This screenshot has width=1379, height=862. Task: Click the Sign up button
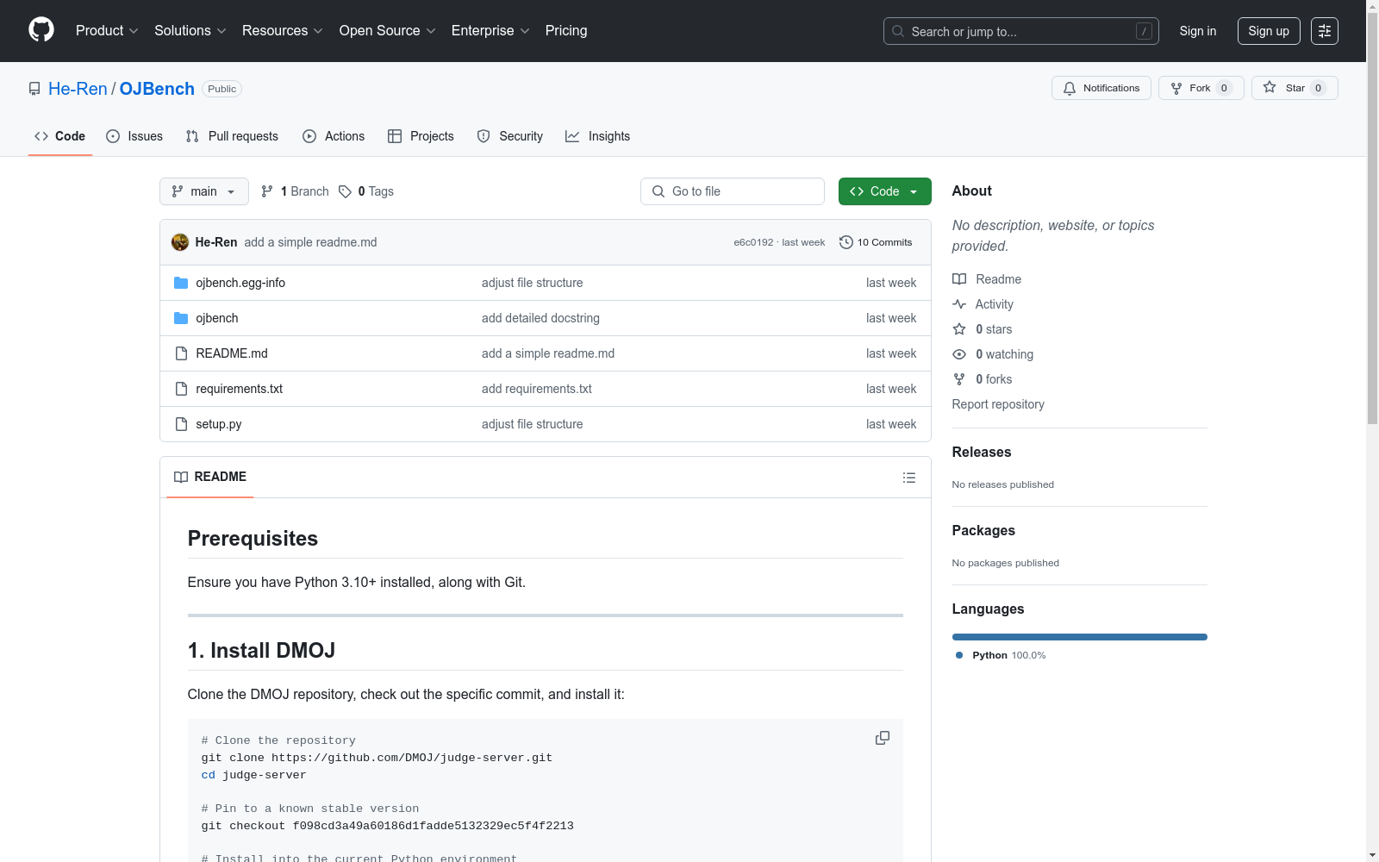point(1269,31)
